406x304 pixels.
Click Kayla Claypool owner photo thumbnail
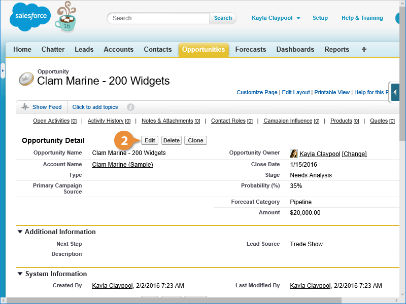(294, 154)
